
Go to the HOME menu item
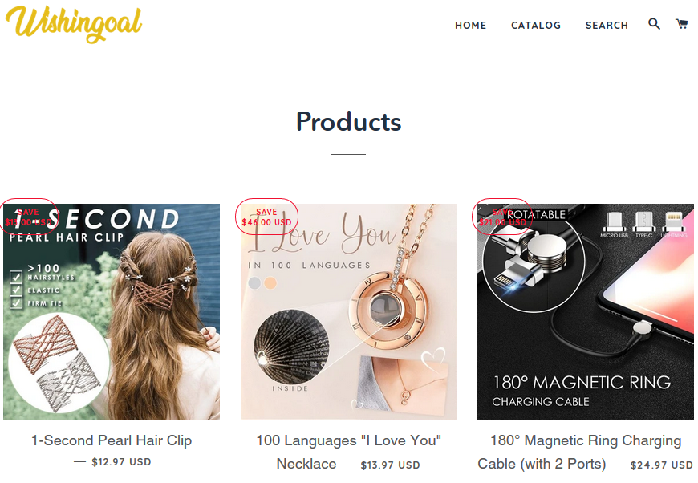click(x=470, y=26)
